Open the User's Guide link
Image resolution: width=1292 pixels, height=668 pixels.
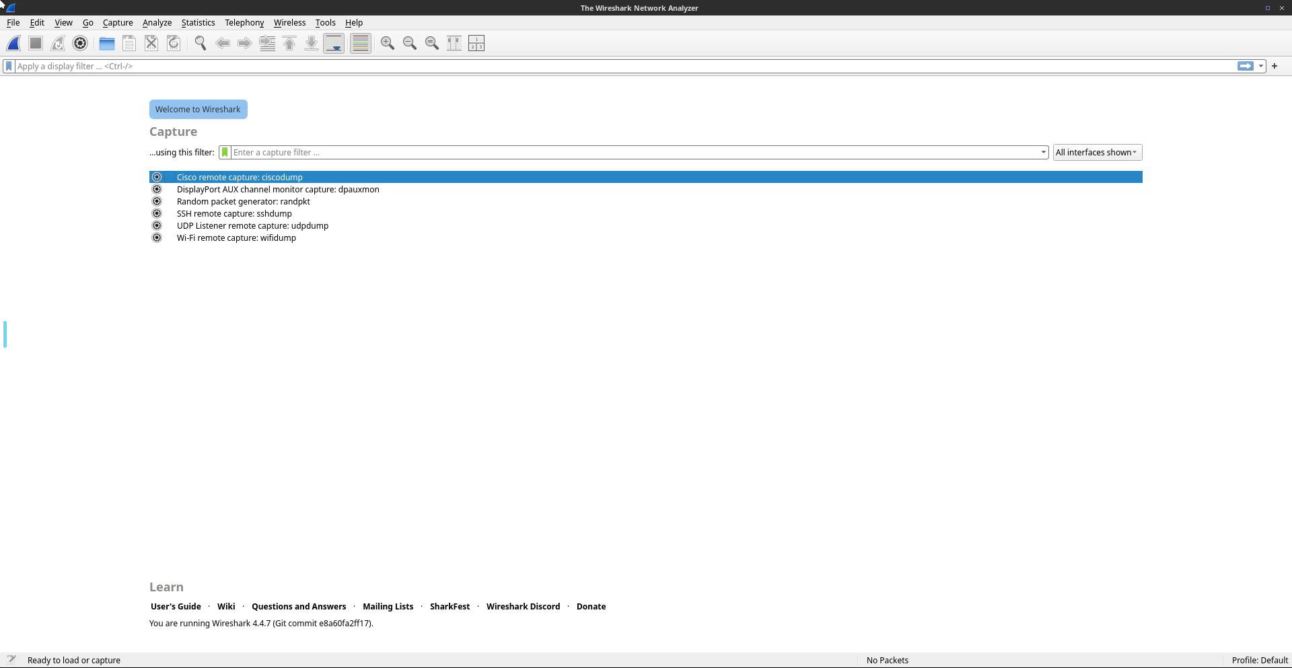(x=176, y=607)
